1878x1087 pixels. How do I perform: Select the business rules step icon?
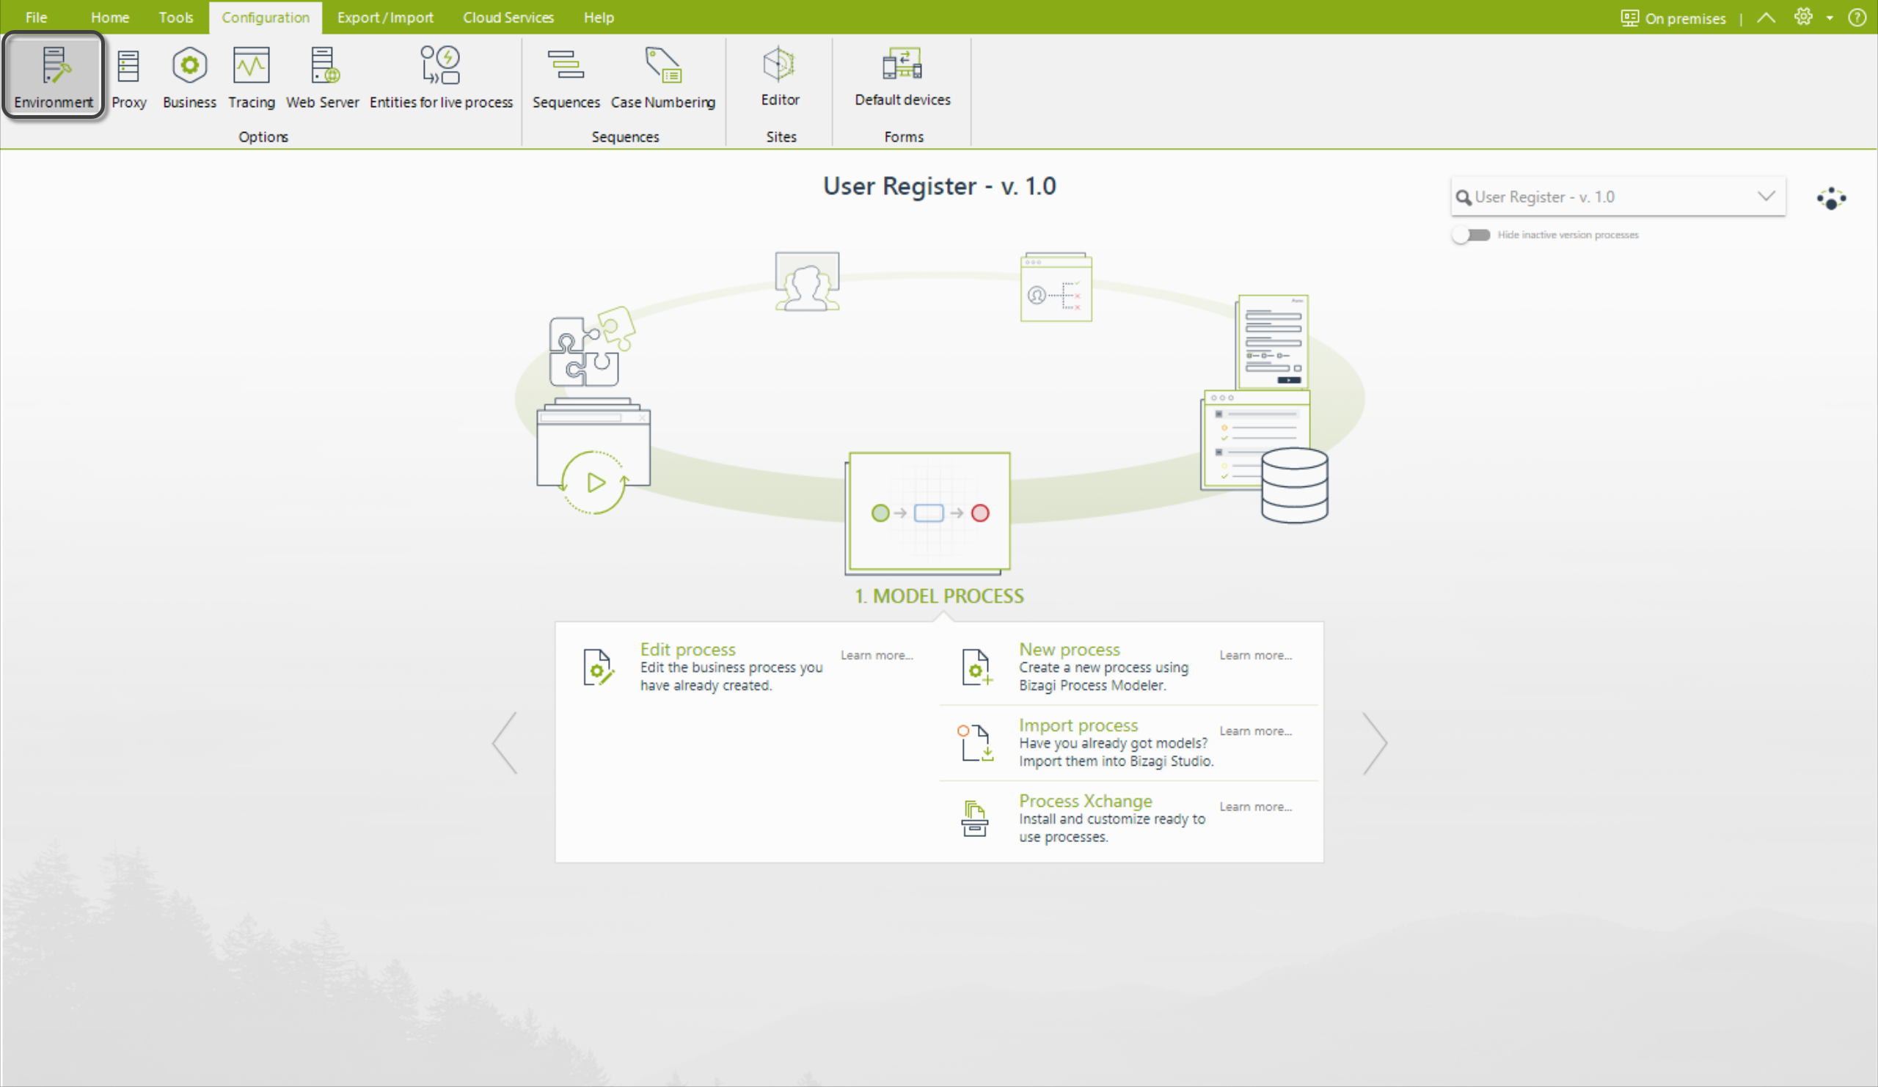click(x=1056, y=287)
